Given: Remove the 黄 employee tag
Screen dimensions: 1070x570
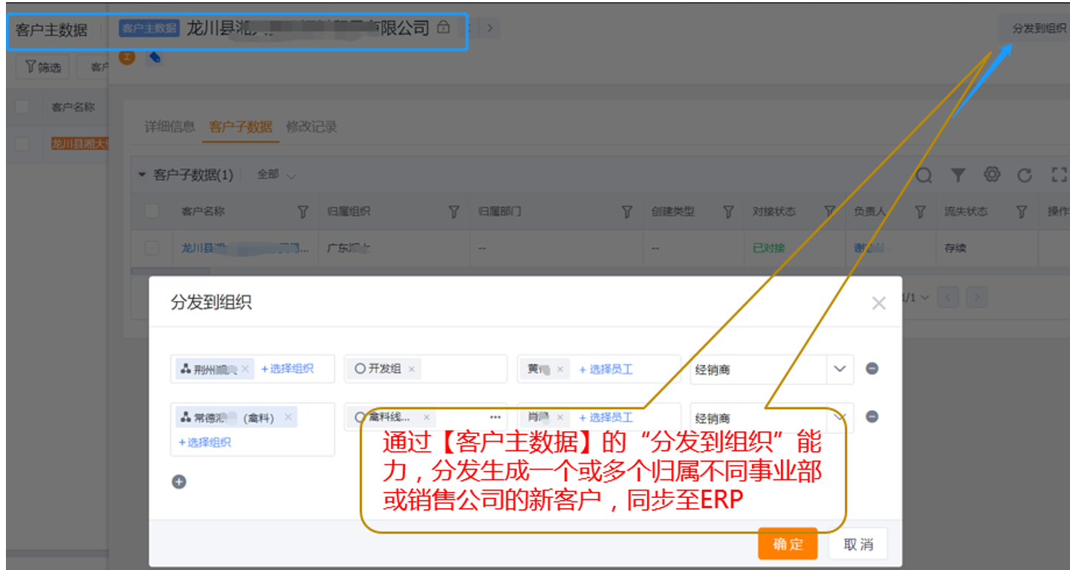Looking at the screenshot, I should click(560, 369).
